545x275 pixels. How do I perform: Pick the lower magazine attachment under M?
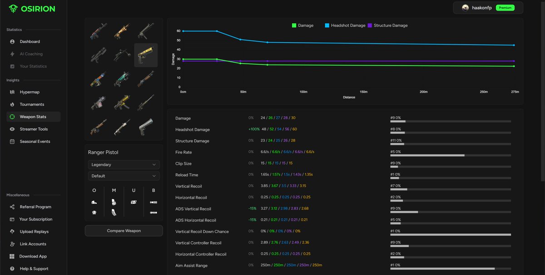114,212
